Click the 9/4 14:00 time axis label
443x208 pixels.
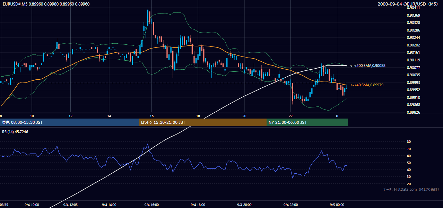point(108,205)
